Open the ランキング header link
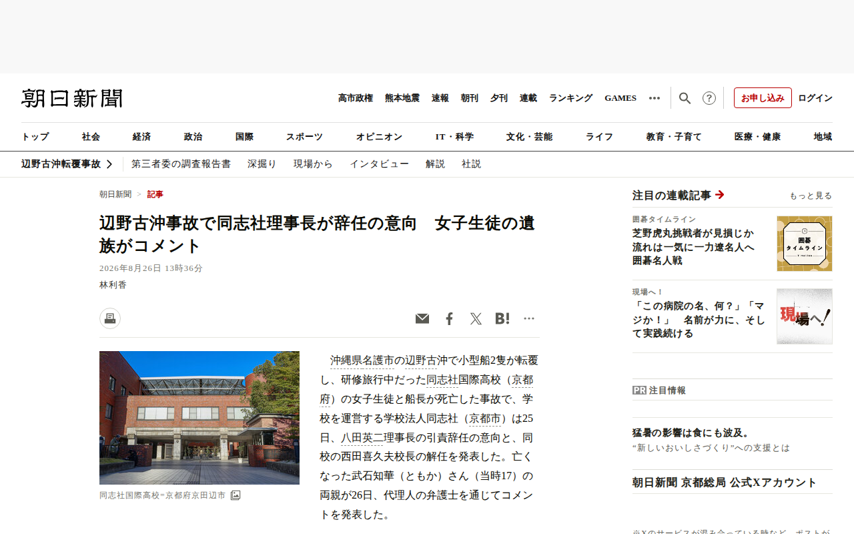The width and height of the screenshot is (854, 534). click(571, 98)
